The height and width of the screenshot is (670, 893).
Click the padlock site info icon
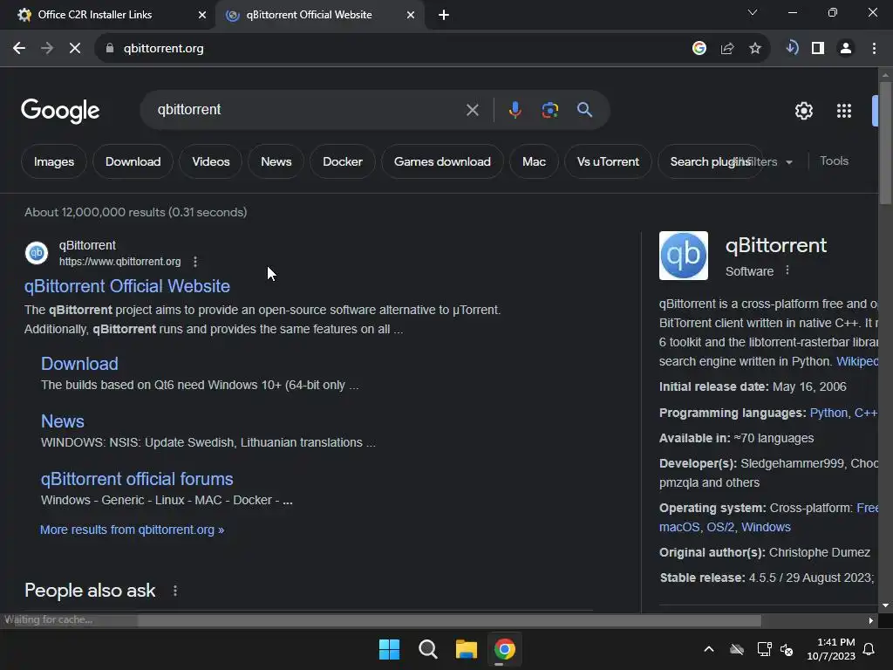[x=110, y=49]
